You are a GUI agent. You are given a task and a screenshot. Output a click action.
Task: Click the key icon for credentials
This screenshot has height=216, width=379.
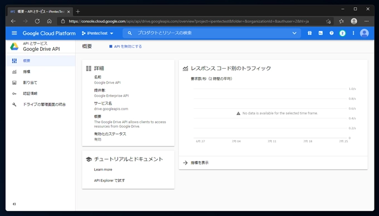tap(14, 93)
